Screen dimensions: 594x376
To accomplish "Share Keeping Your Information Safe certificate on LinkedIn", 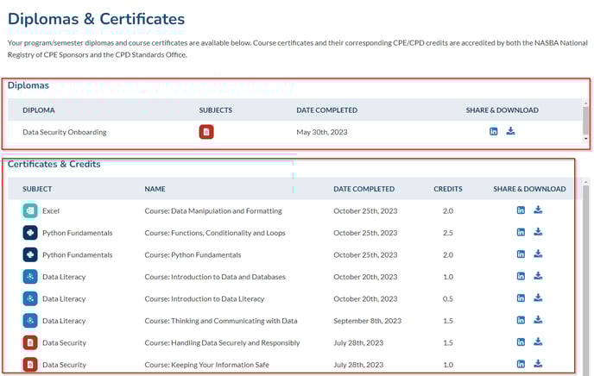I will pyautogui.click(x=521, y=364).
